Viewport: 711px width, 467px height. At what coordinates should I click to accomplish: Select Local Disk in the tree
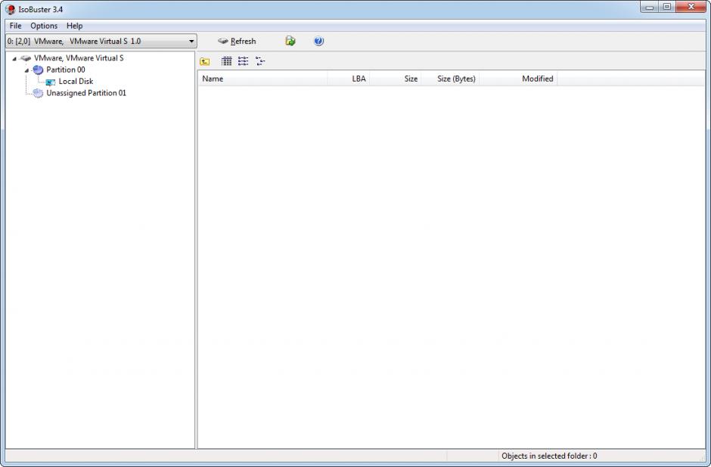click(x=76, y=82)
